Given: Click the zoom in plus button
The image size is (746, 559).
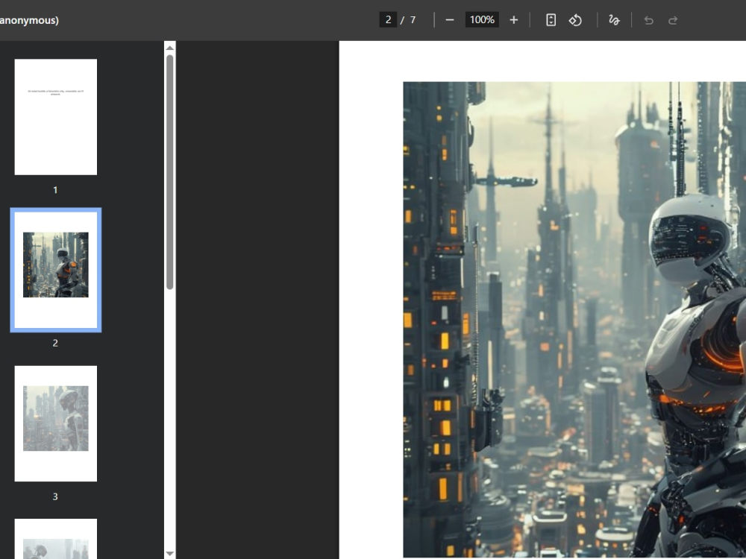Looking at the screenshot, I should pos(513,20).
